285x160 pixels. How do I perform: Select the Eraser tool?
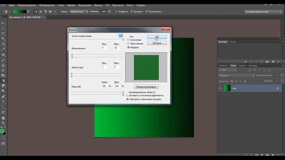point(3,76)
